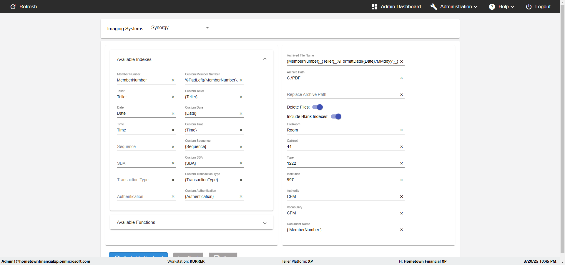Image resolution: width=565 pixels, height=265 pixels.
Task: Open the Help menu
Action: (502, 7)
